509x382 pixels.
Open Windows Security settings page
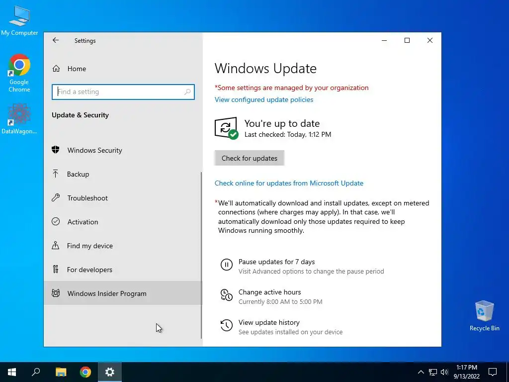[x=122, y=150]
